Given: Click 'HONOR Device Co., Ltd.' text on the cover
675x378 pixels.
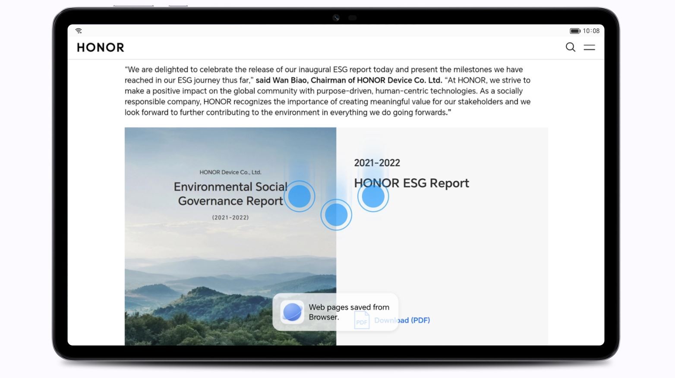Looking at the screenshot, I should tap(230, 172).
